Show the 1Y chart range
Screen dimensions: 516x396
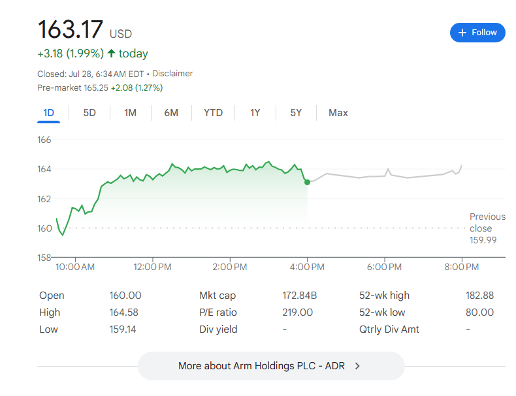pyautogui.click(x=255, y=113)
